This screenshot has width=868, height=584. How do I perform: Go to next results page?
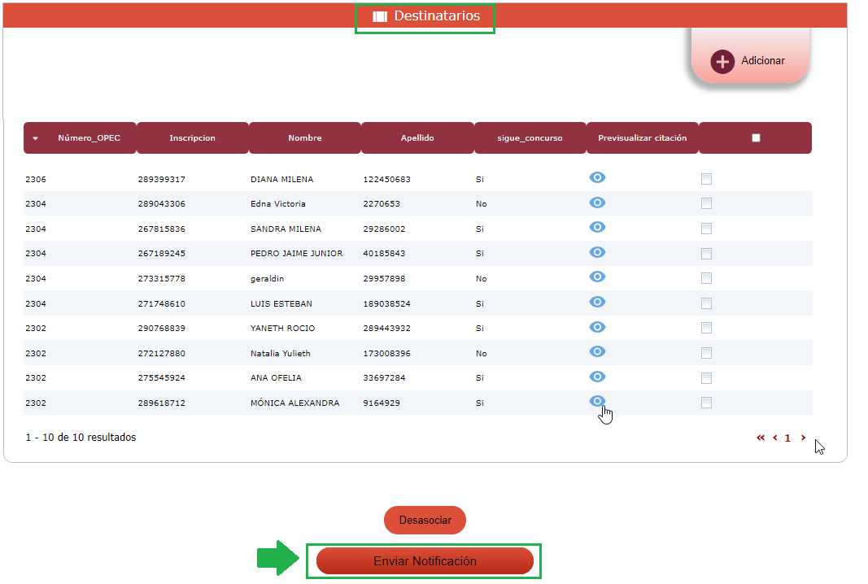[x=804, y=438]
